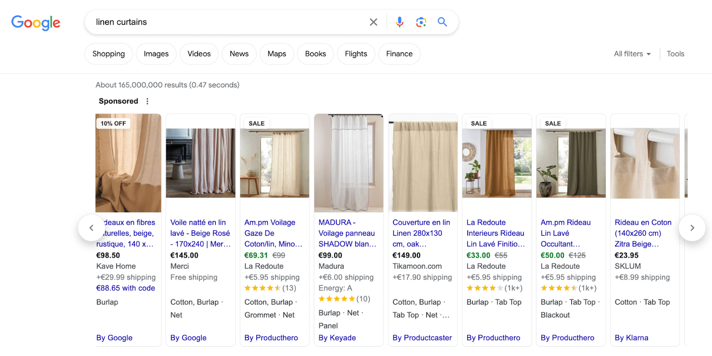Image resolution: width=712 pixels, height=356 pixels.
Task: Open the Tools menu
Action: pos(676,54)
